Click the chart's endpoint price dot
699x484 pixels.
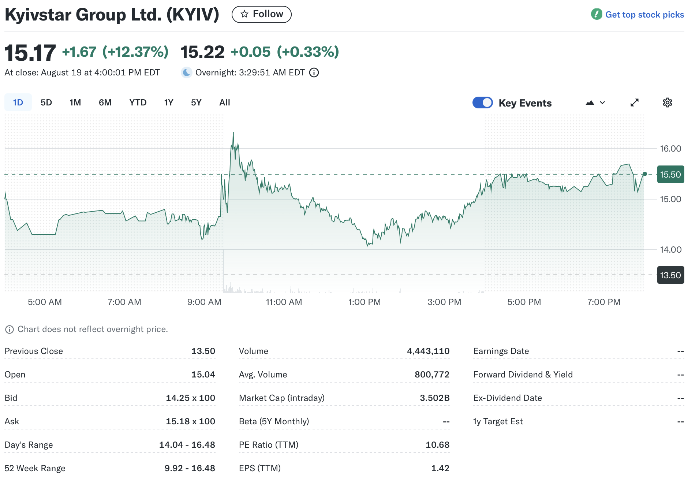coord(644,174)
